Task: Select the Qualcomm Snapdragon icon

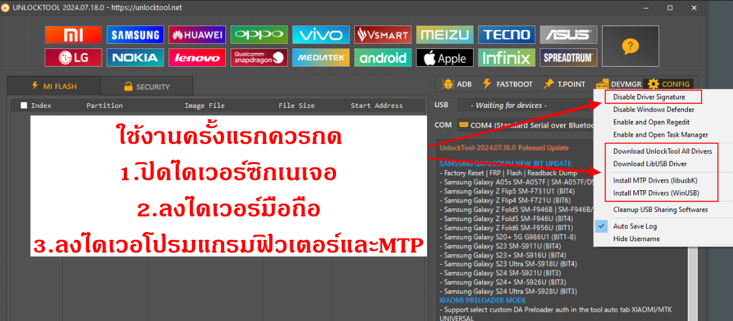Action: 259,58
